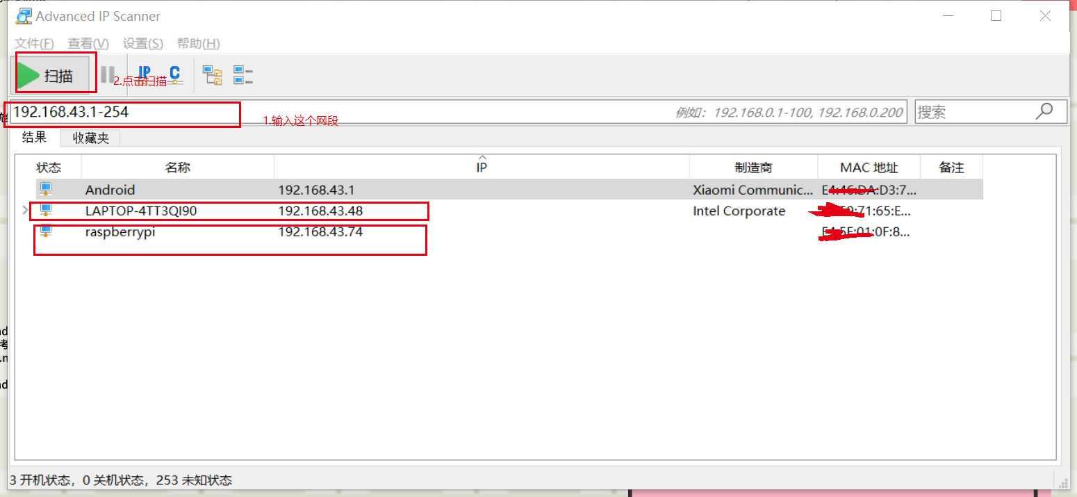Image resolution: width=1077 pixels, height=497 pixels.
Task: Collapse all results with the list icon
Action: pos(242,75)
